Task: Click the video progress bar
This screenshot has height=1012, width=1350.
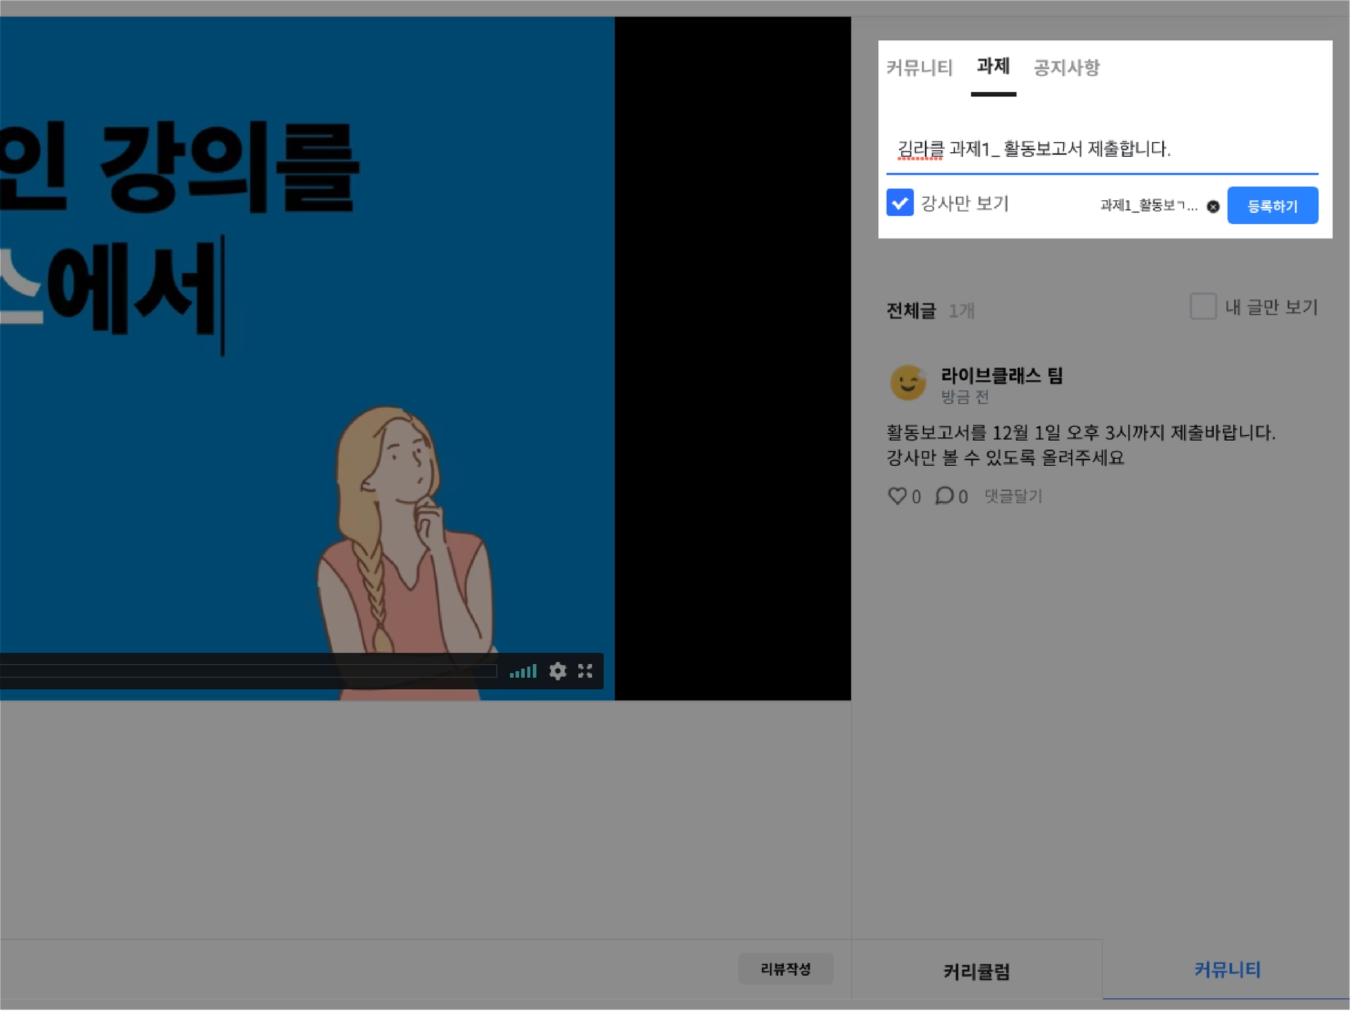Action: tap(248, 671)
